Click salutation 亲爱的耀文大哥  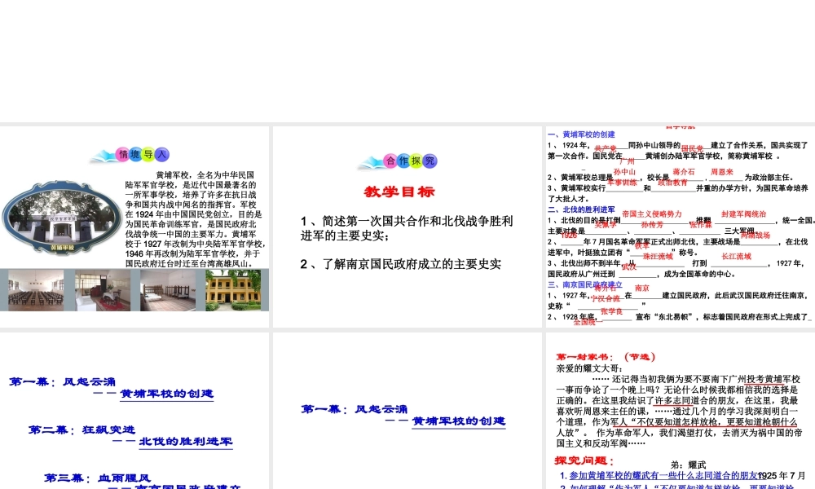click(589, 368)
